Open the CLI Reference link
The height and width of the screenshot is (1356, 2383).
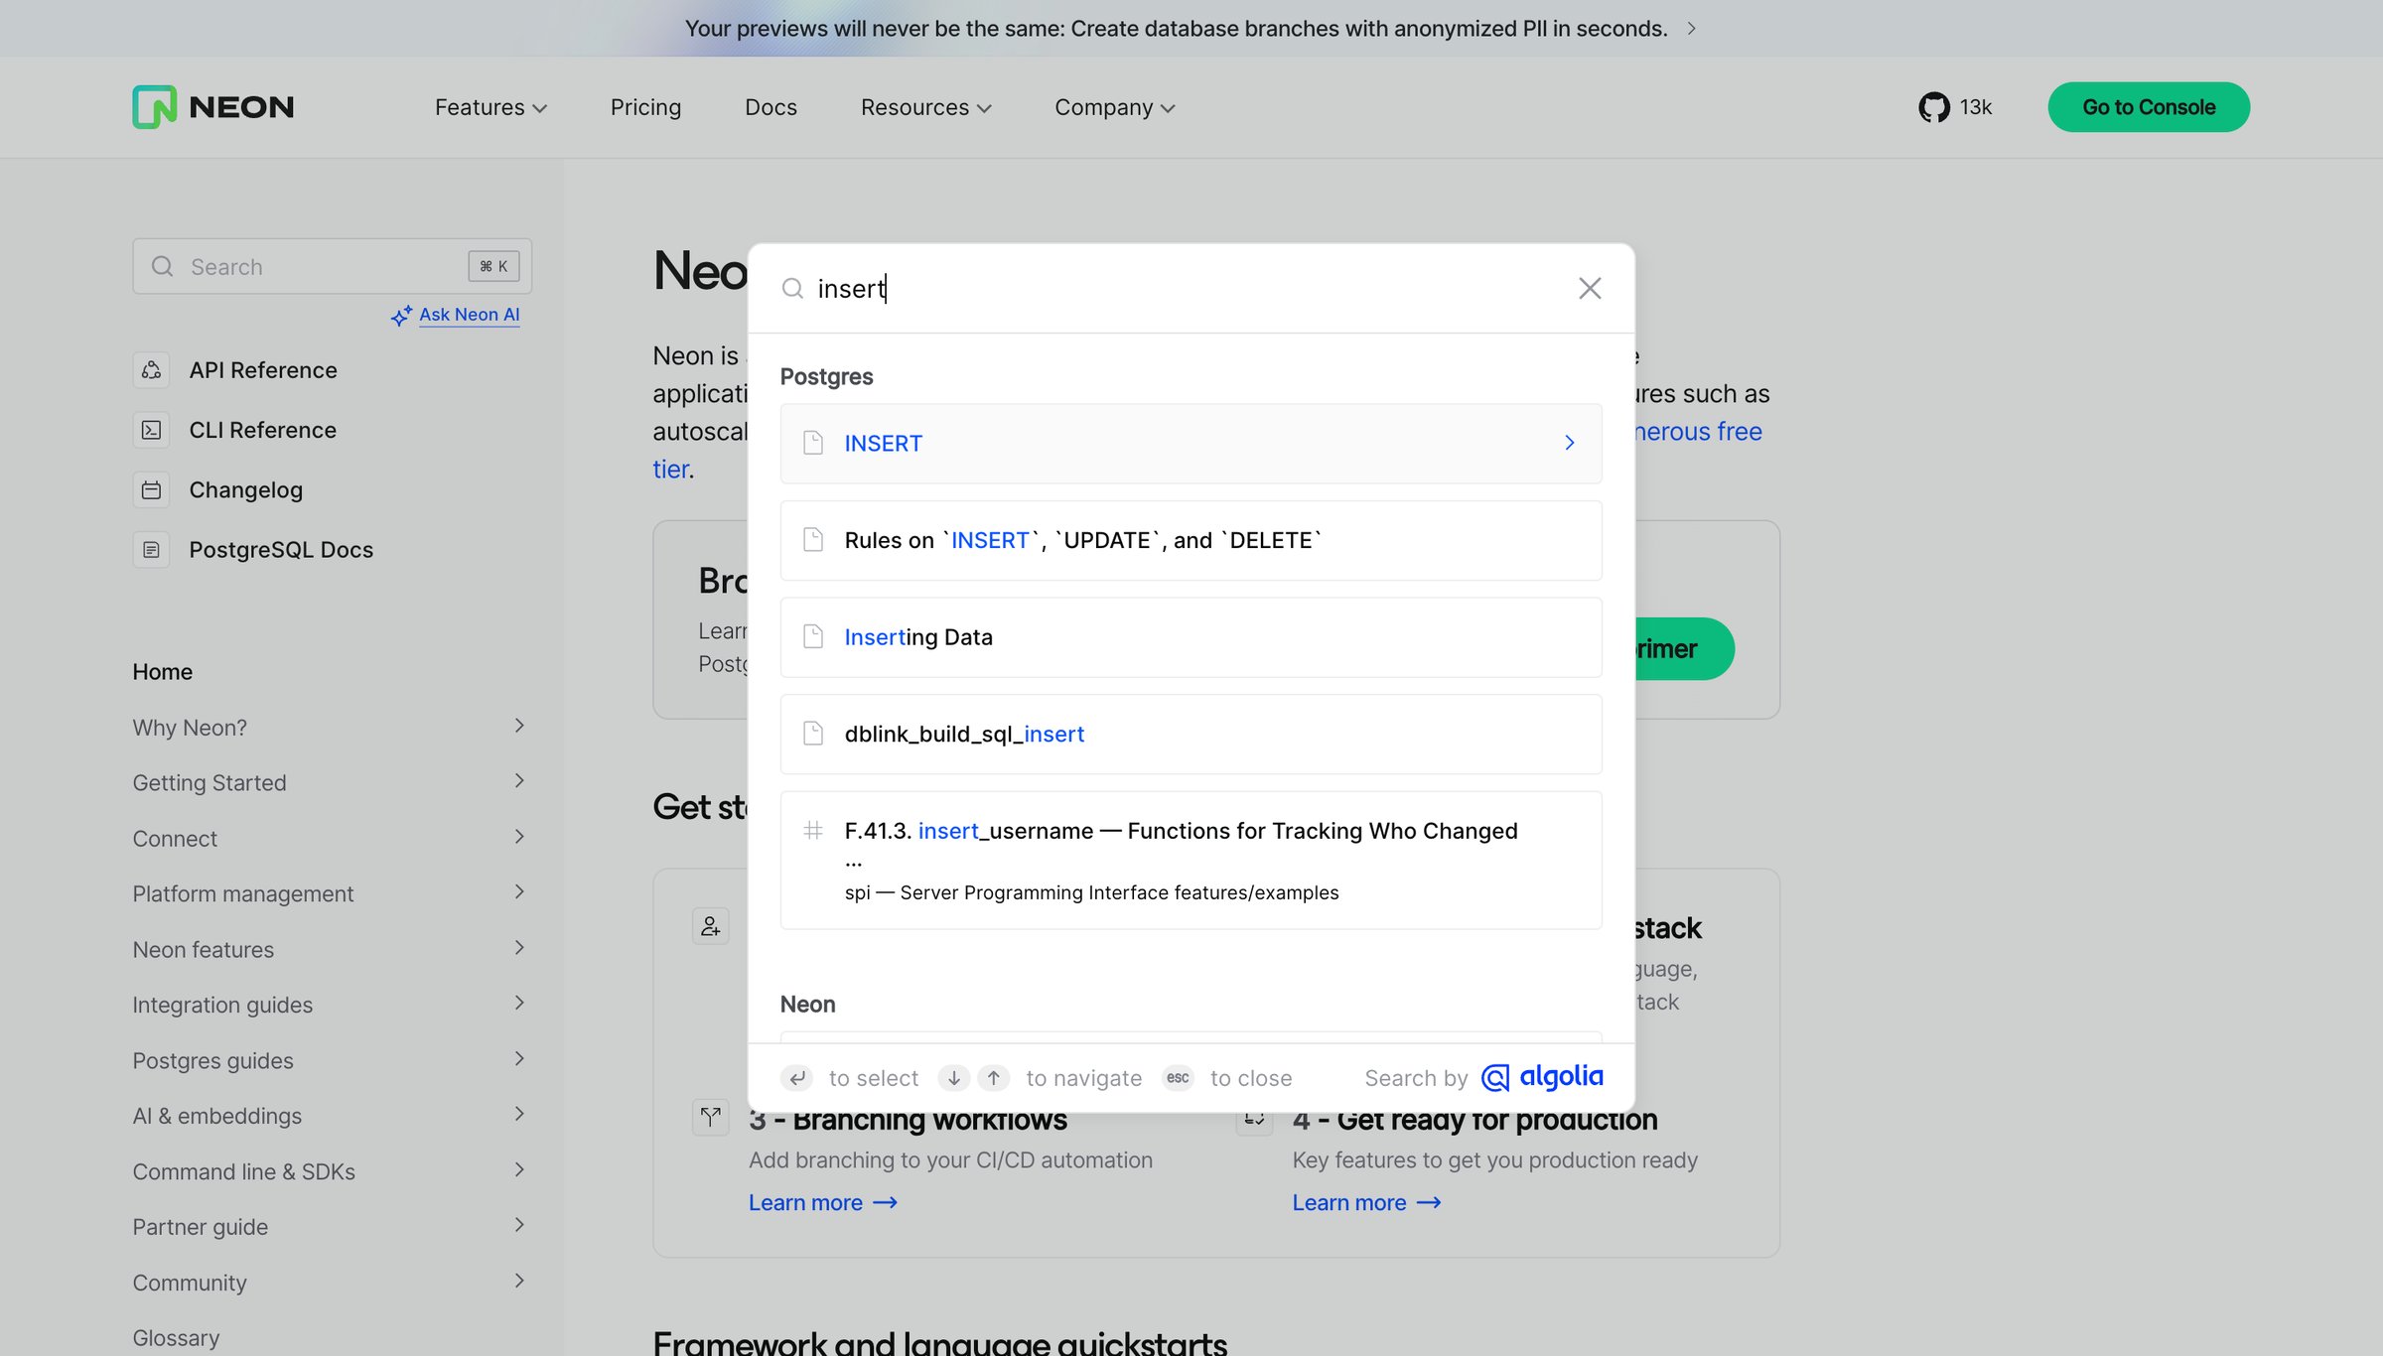click(262, 430)
